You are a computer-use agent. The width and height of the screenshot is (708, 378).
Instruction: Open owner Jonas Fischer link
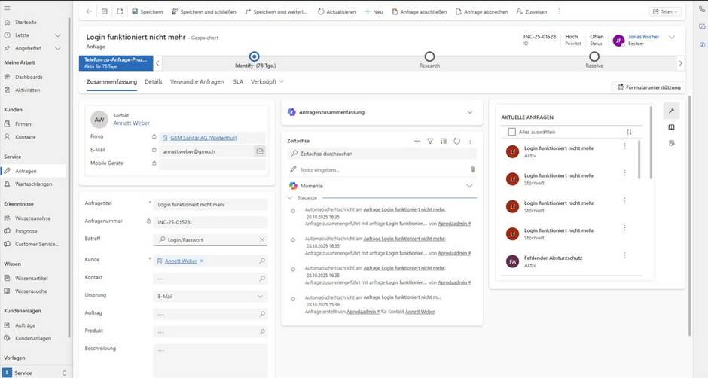(x=643, y=37)
